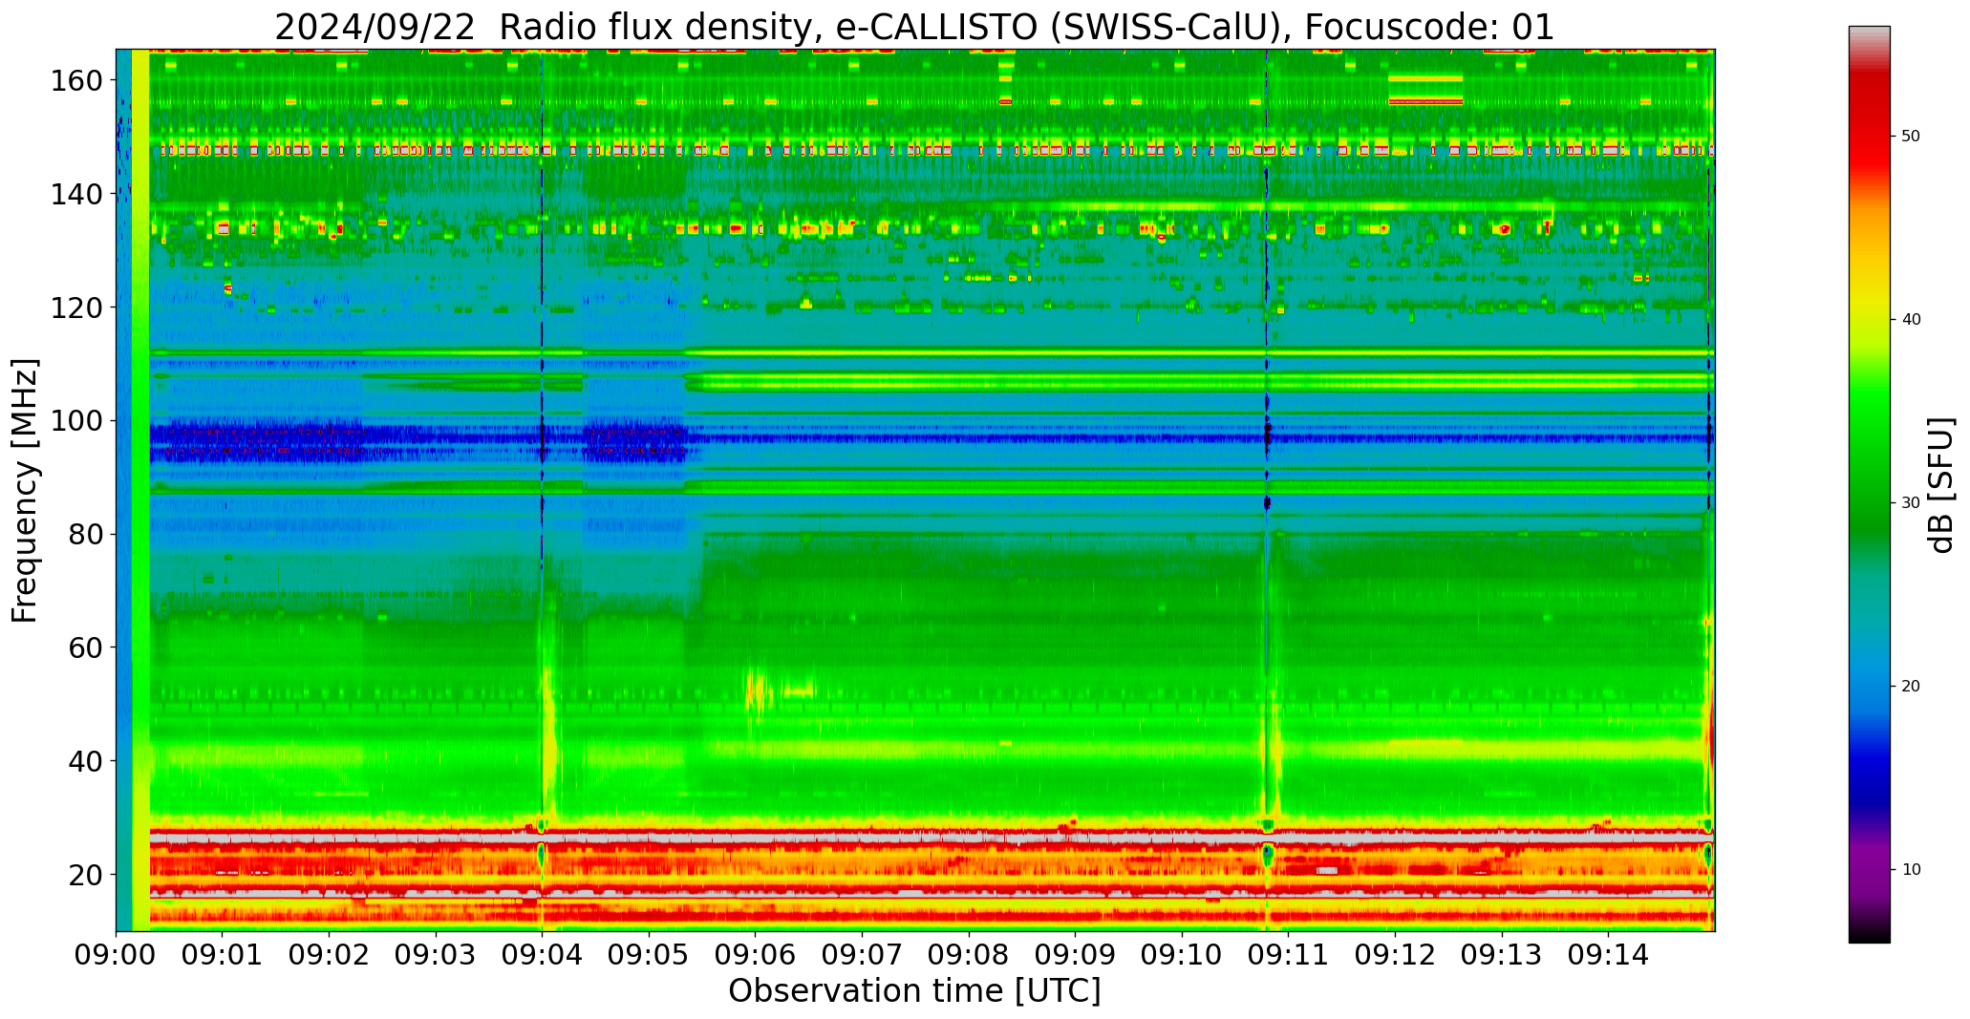Image resolution: width=1970 pixels, height=1019 pixels.
Task: Click the 09:10 time tick label
Action: 1183,957
